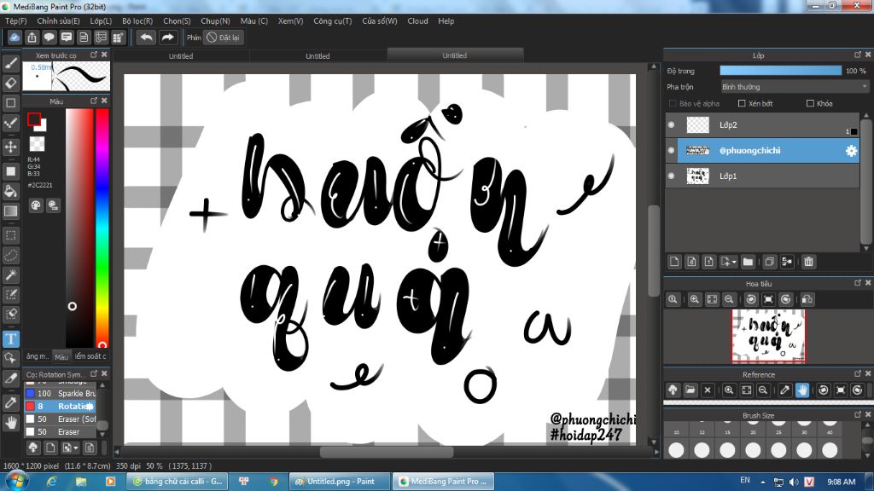Select Reference panel hand tool

coord(802,390)
